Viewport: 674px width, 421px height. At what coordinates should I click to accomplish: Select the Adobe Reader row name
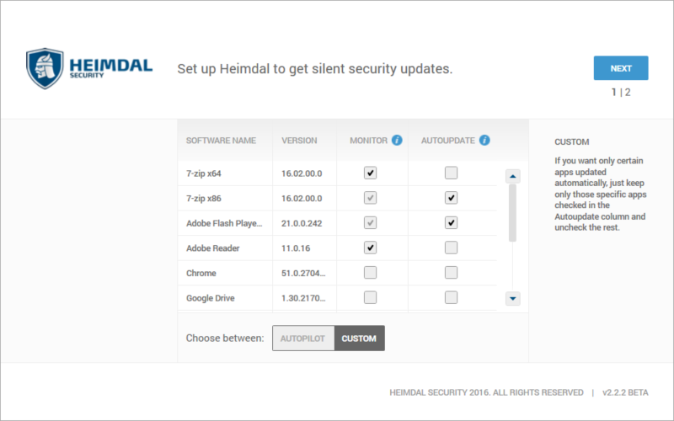(213, 248)
